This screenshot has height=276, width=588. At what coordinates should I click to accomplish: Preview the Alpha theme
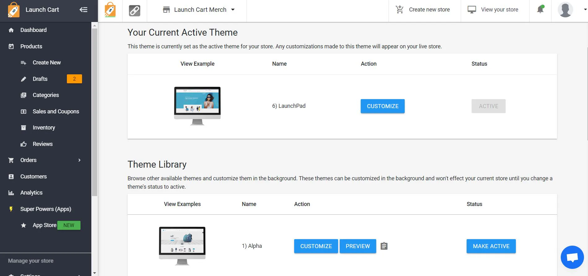pos(358,246)
